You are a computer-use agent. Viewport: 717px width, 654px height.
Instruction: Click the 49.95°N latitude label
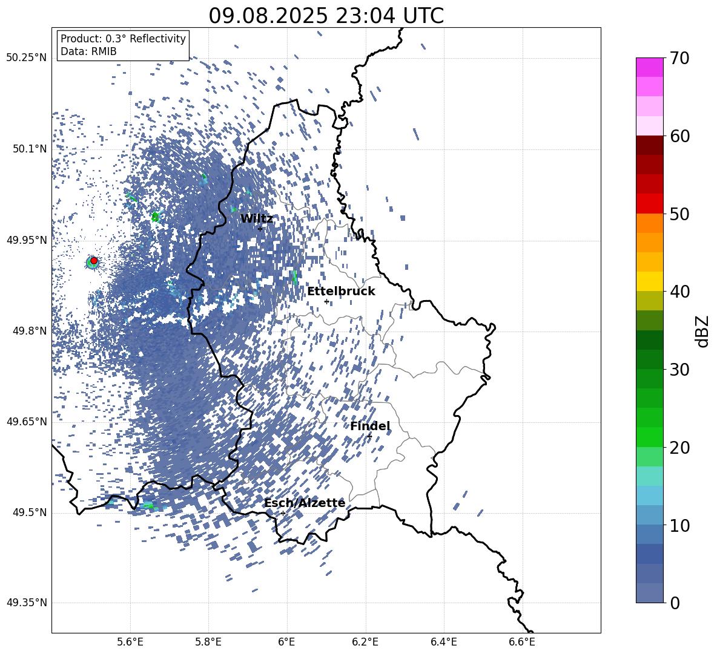click(x=27, y=240)
